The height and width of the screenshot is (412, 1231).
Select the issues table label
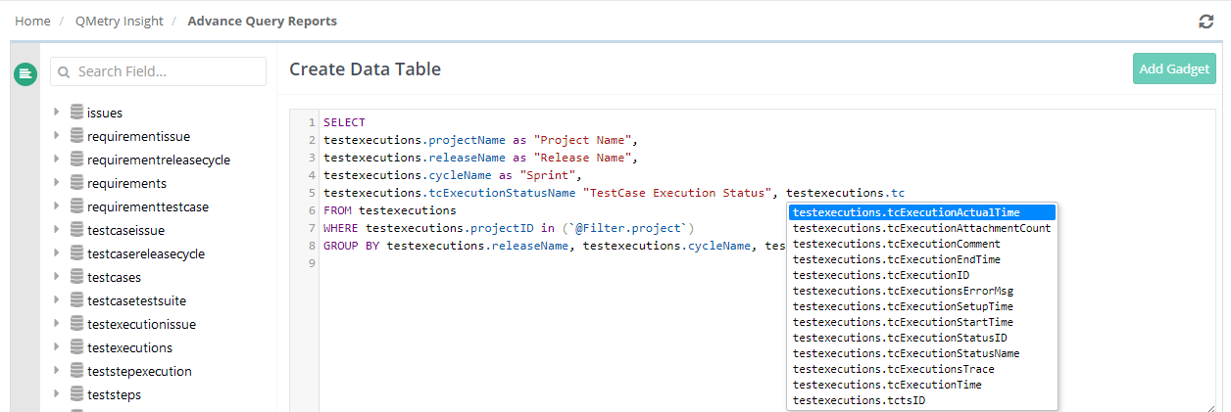105,113
